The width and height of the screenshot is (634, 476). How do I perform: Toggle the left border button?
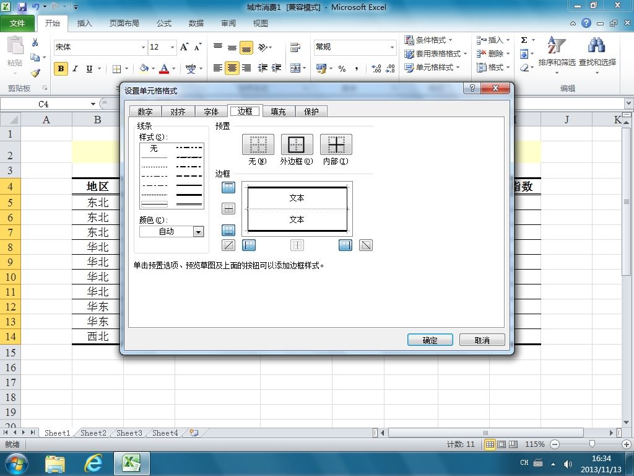click(249, 245)
